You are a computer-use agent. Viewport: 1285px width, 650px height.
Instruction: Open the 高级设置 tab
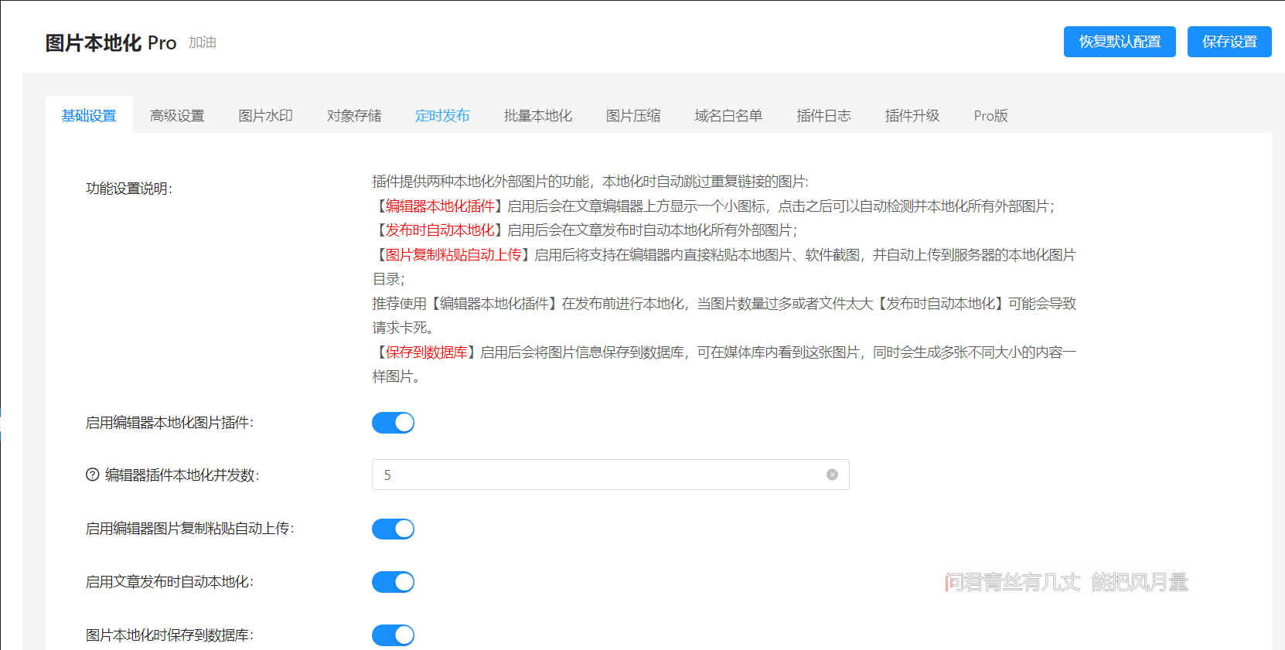pos(177,115)
